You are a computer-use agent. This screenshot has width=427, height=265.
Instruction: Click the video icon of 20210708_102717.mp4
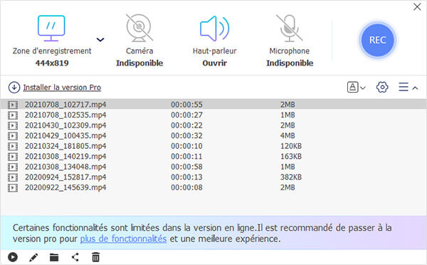[13, 105]
